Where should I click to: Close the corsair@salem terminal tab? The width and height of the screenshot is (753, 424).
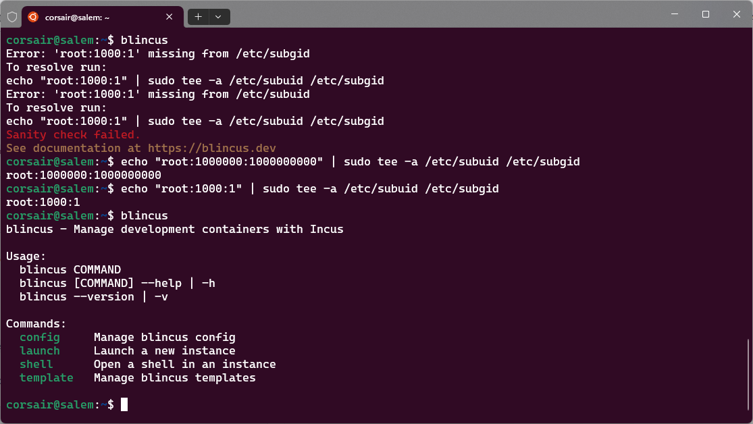pos(170,17)
